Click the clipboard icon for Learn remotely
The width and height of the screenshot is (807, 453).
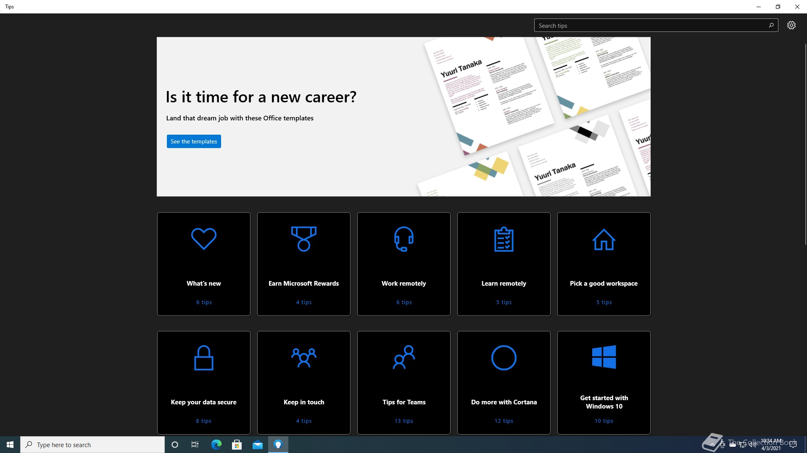pos(504,239)
